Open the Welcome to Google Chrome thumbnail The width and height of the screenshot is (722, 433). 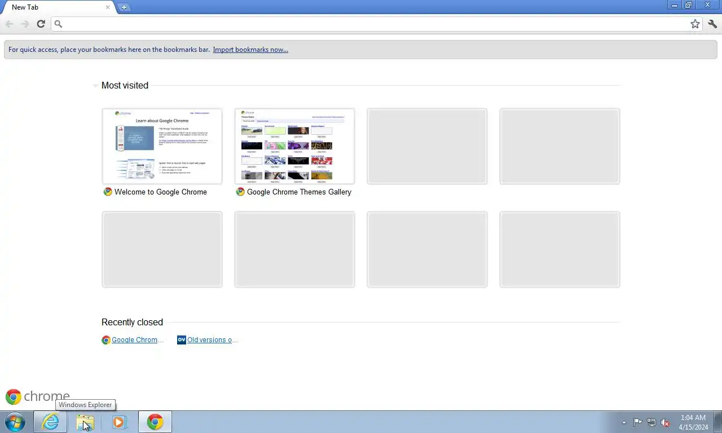tap(162, 146)
